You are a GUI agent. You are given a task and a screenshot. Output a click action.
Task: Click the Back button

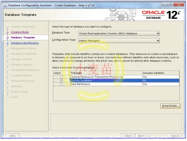(128, 136)
